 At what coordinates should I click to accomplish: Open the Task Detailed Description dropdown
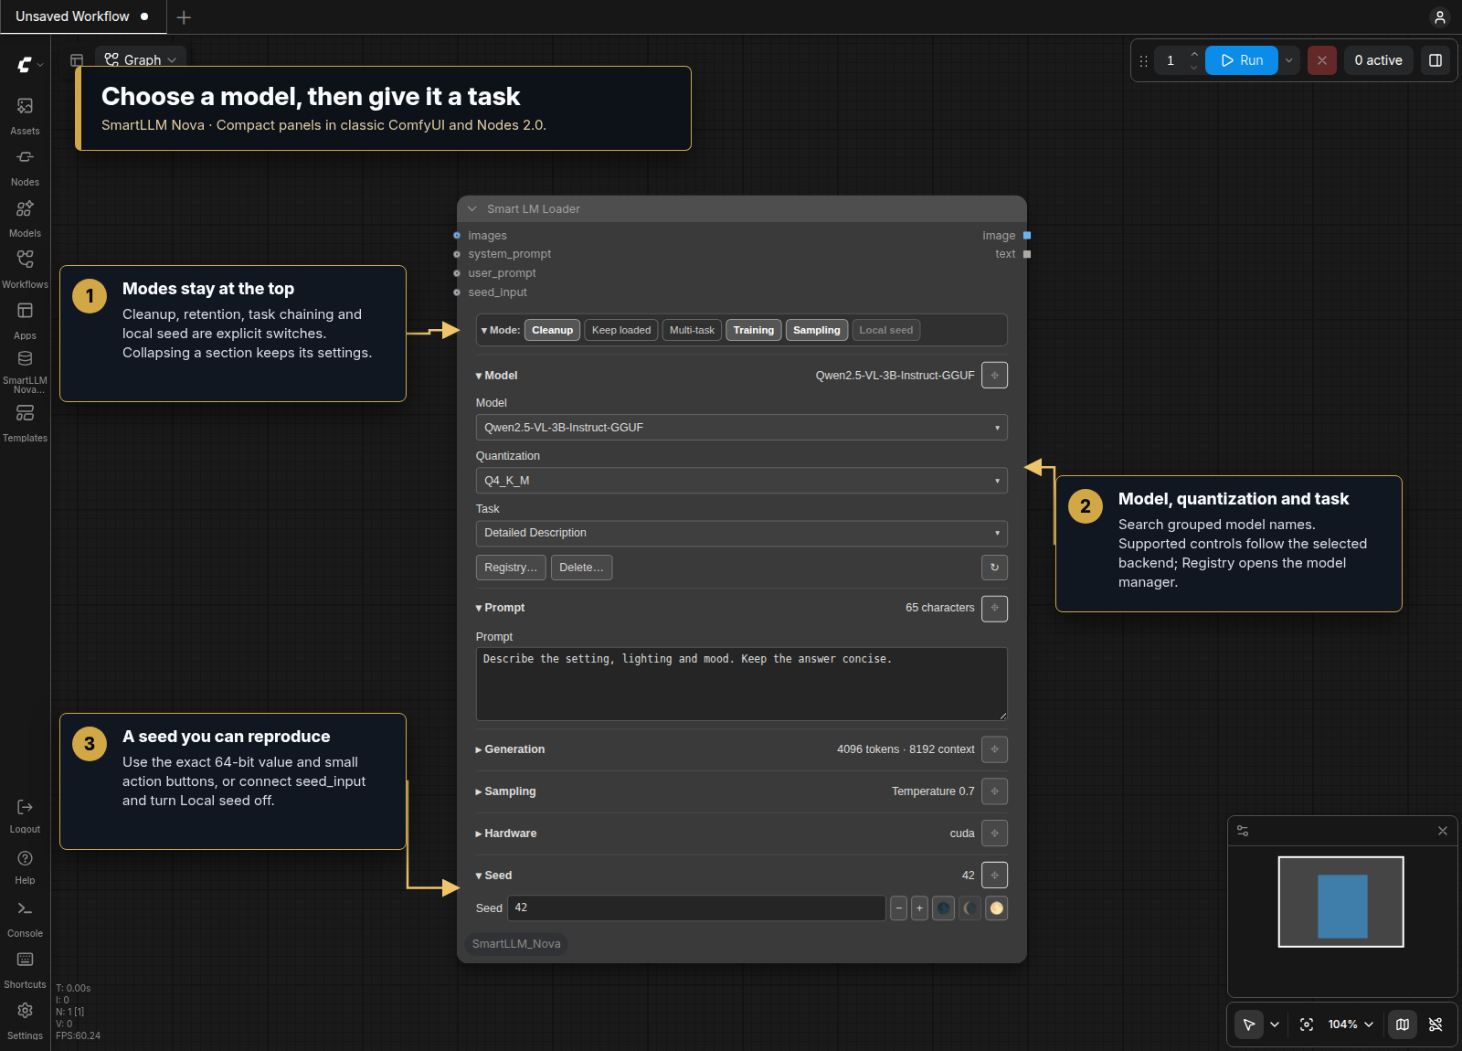coord(741,533)
